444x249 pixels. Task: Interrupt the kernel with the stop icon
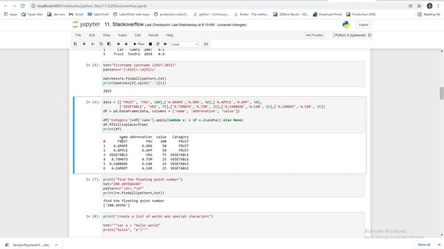151,44
